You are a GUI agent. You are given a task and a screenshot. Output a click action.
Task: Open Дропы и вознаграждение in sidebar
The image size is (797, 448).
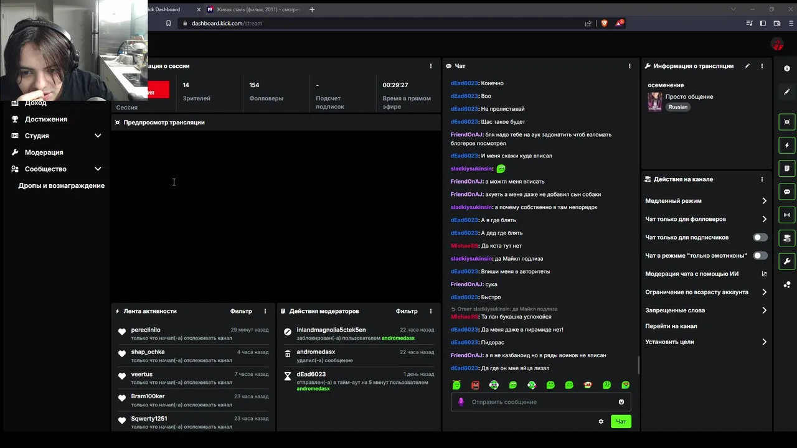pyautogui.click(x=61, y=185)
